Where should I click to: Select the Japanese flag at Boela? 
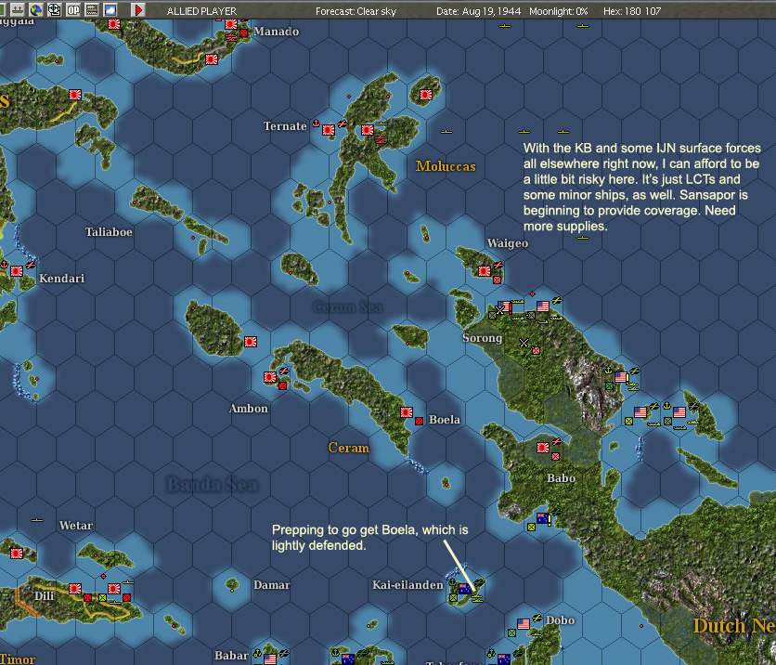tap(407, 412)
